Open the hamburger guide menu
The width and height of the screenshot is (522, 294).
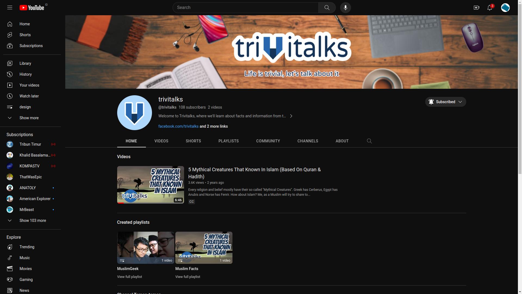click(10, 8)
